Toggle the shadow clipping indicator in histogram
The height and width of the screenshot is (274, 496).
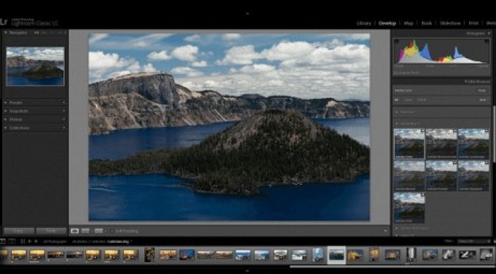(396, 42)
